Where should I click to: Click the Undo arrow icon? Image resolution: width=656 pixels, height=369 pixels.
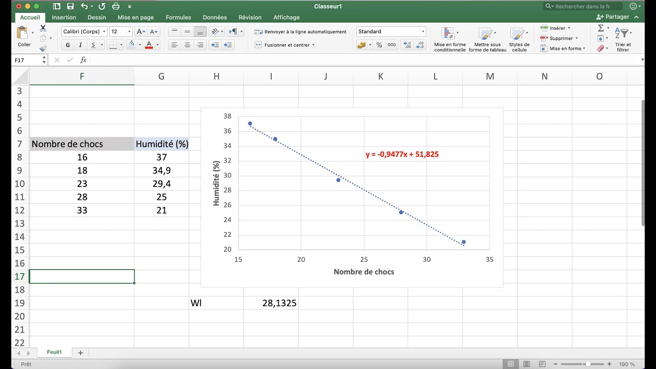[85, 6]
